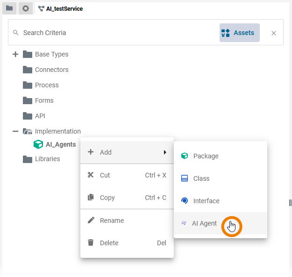This screenshot has width=292, height=277.
Task: Collapse the Implementation folder
Action: 15,131
